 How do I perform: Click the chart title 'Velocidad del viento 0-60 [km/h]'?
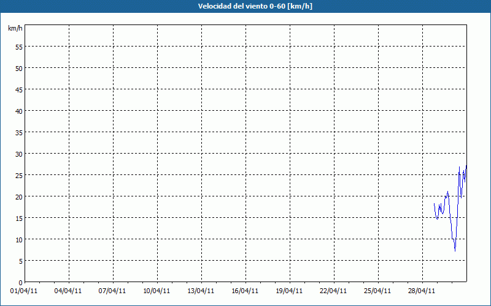point(255,6)
